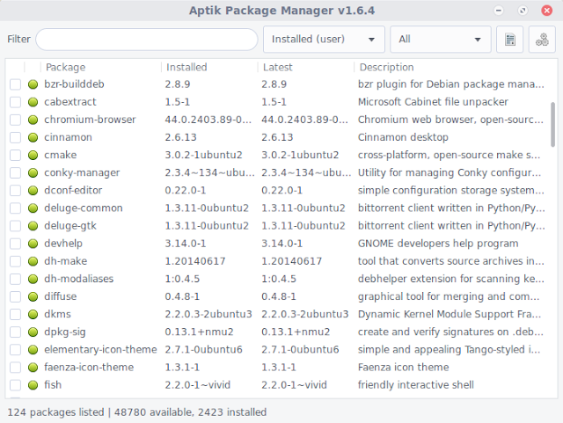Tick the cabextract package checkbox
Image resolution: width=563 pixels, height=423 pixels.
pos(16,102)
